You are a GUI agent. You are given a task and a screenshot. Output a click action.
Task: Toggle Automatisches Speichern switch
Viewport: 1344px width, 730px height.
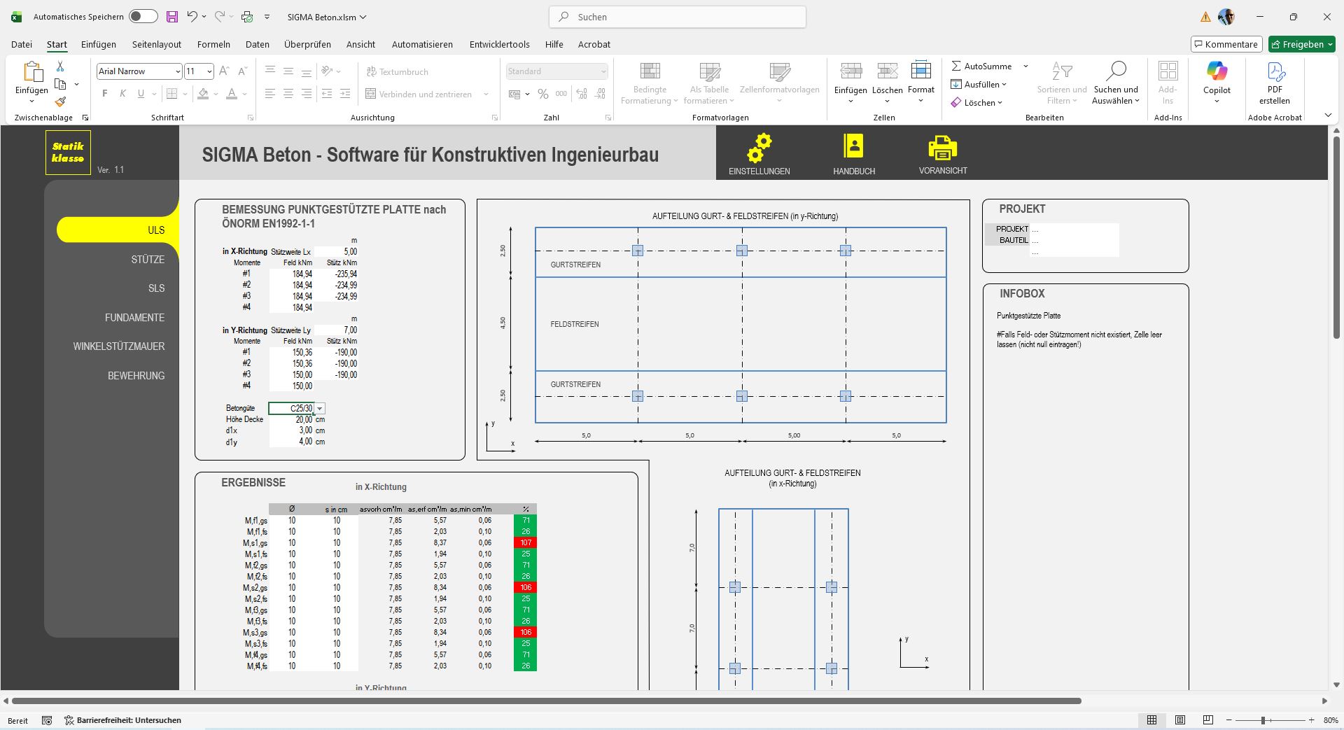(143, 17)
